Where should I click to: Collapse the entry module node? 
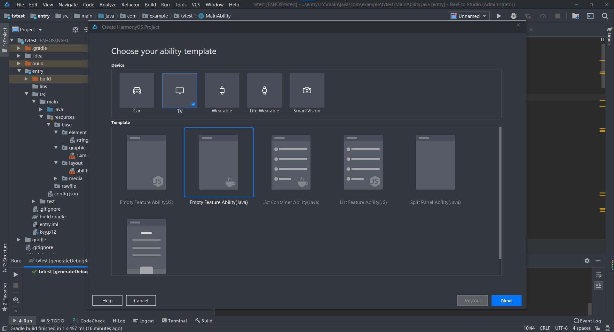click(x=19, y=71)
